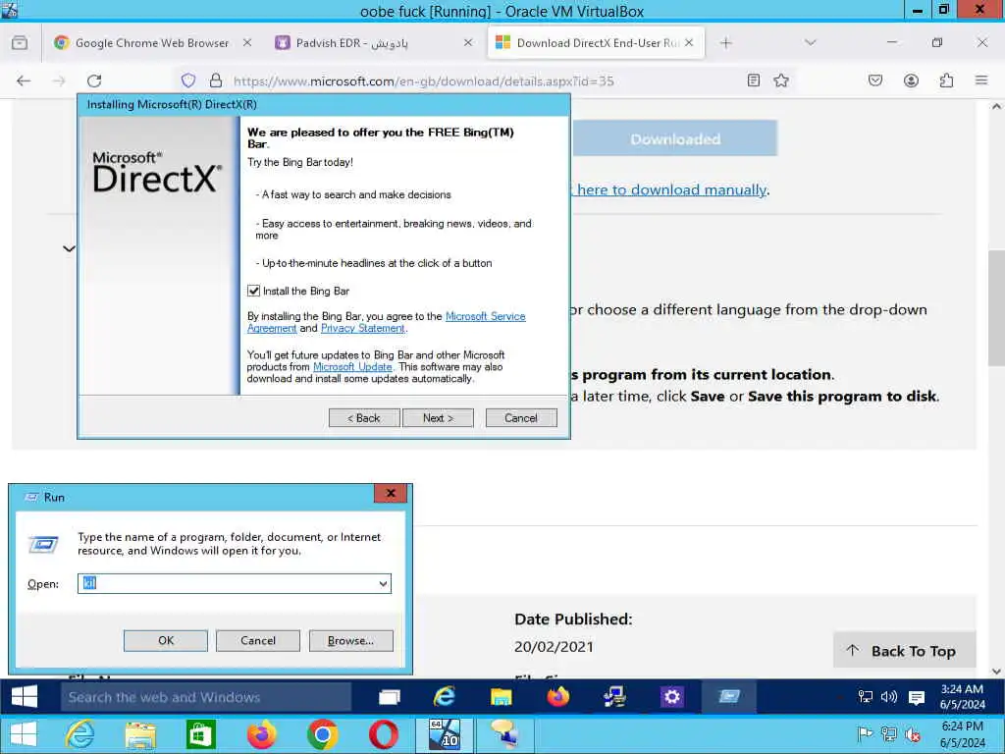Close the Google Chrome Web Browser tab

click(247, 42)
